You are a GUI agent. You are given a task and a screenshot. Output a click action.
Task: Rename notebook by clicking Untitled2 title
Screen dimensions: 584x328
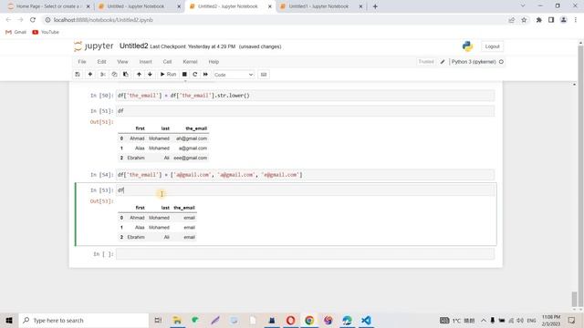pos(134,46)
